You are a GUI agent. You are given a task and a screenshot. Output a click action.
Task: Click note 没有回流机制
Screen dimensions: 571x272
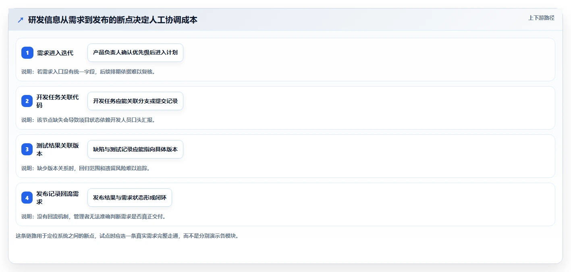[x=93, y=216]
